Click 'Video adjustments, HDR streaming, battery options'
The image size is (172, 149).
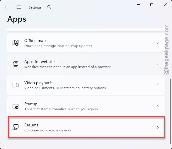pyautogui.click(x=65, y=88)
